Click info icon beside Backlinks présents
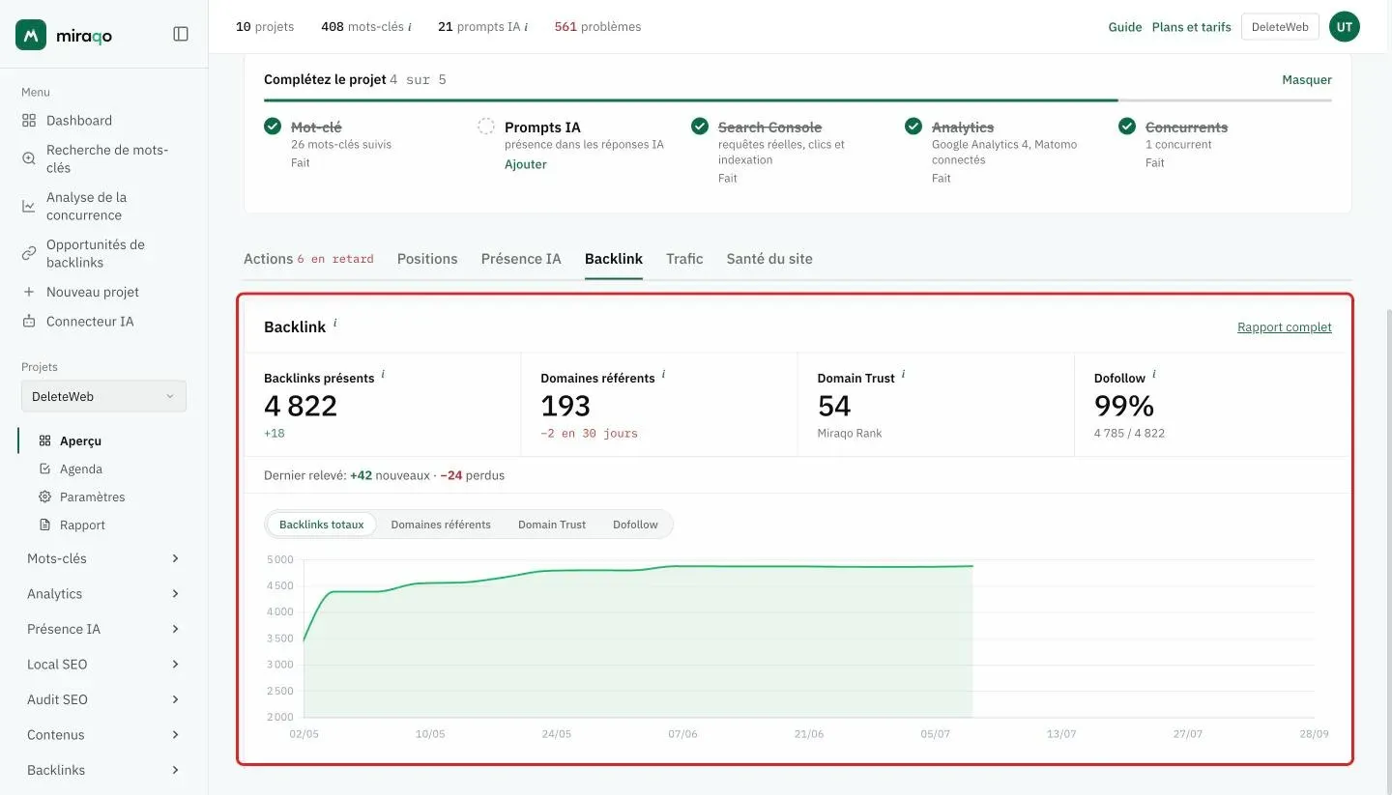Viewport: 1392px width, 795px height. [x=383, y=374]
